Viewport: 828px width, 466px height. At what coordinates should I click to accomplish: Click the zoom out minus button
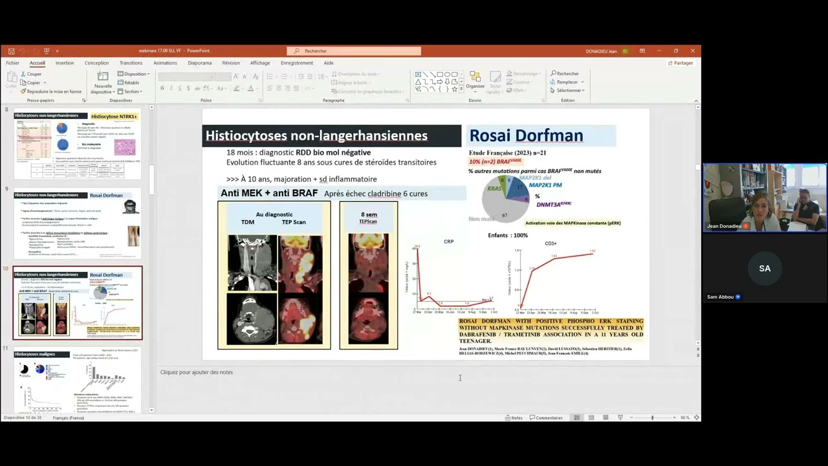coord(631,417)
